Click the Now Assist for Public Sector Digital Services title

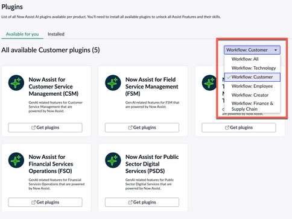point(152,164)
